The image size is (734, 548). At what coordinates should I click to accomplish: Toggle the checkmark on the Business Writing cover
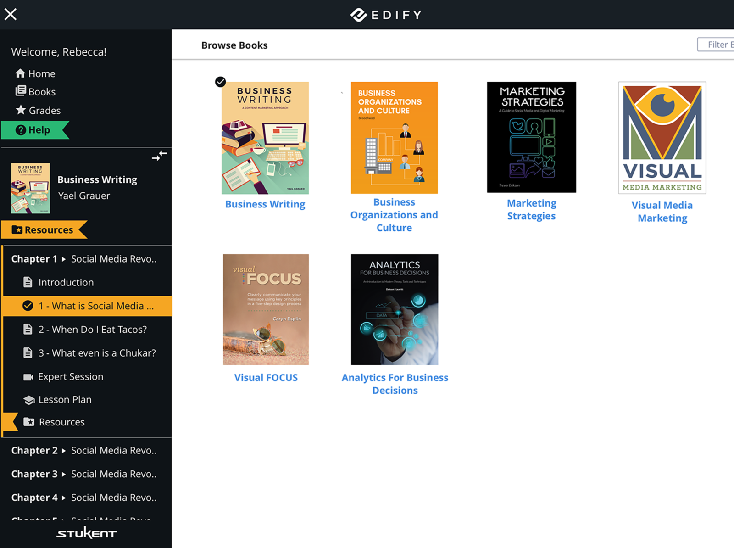click(221, 82)
